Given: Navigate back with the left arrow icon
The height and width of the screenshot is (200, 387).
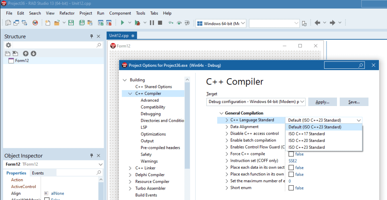Looking at the screenshot, I should [318, 23].
